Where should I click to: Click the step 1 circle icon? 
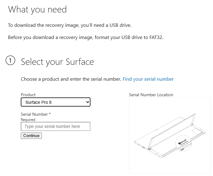pos(10,60)
